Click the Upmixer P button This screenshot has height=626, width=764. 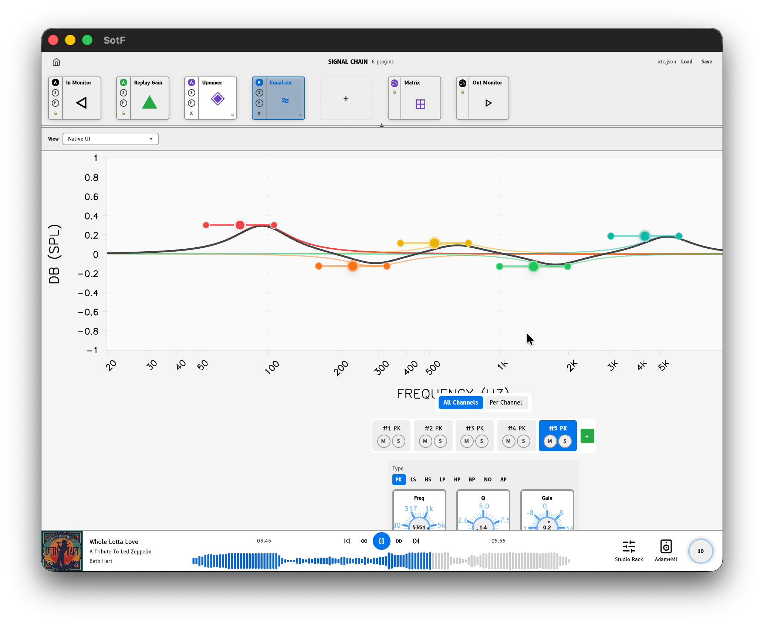coord(191,103)
